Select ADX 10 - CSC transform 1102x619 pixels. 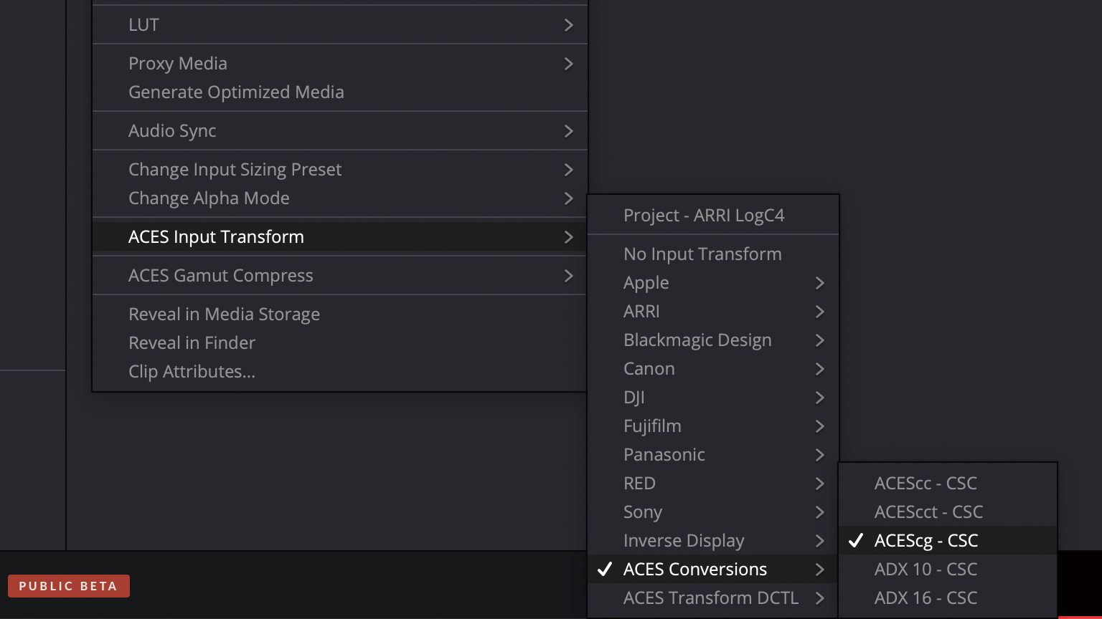point(948,570)
